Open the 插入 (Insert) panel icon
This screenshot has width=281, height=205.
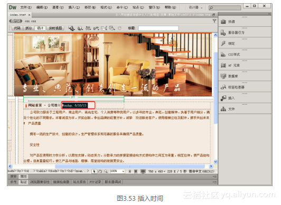pos(223,98)
